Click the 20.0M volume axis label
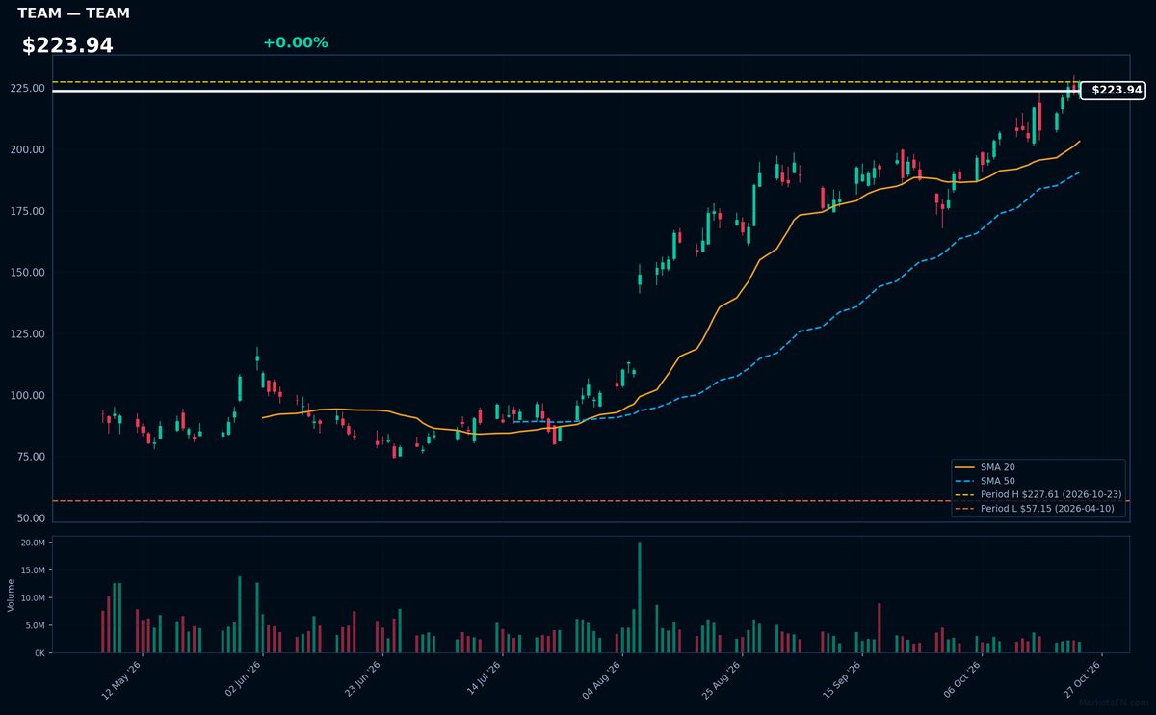Image resolution: width=1156 pixels, height=715 pixels. coord(33,543)
